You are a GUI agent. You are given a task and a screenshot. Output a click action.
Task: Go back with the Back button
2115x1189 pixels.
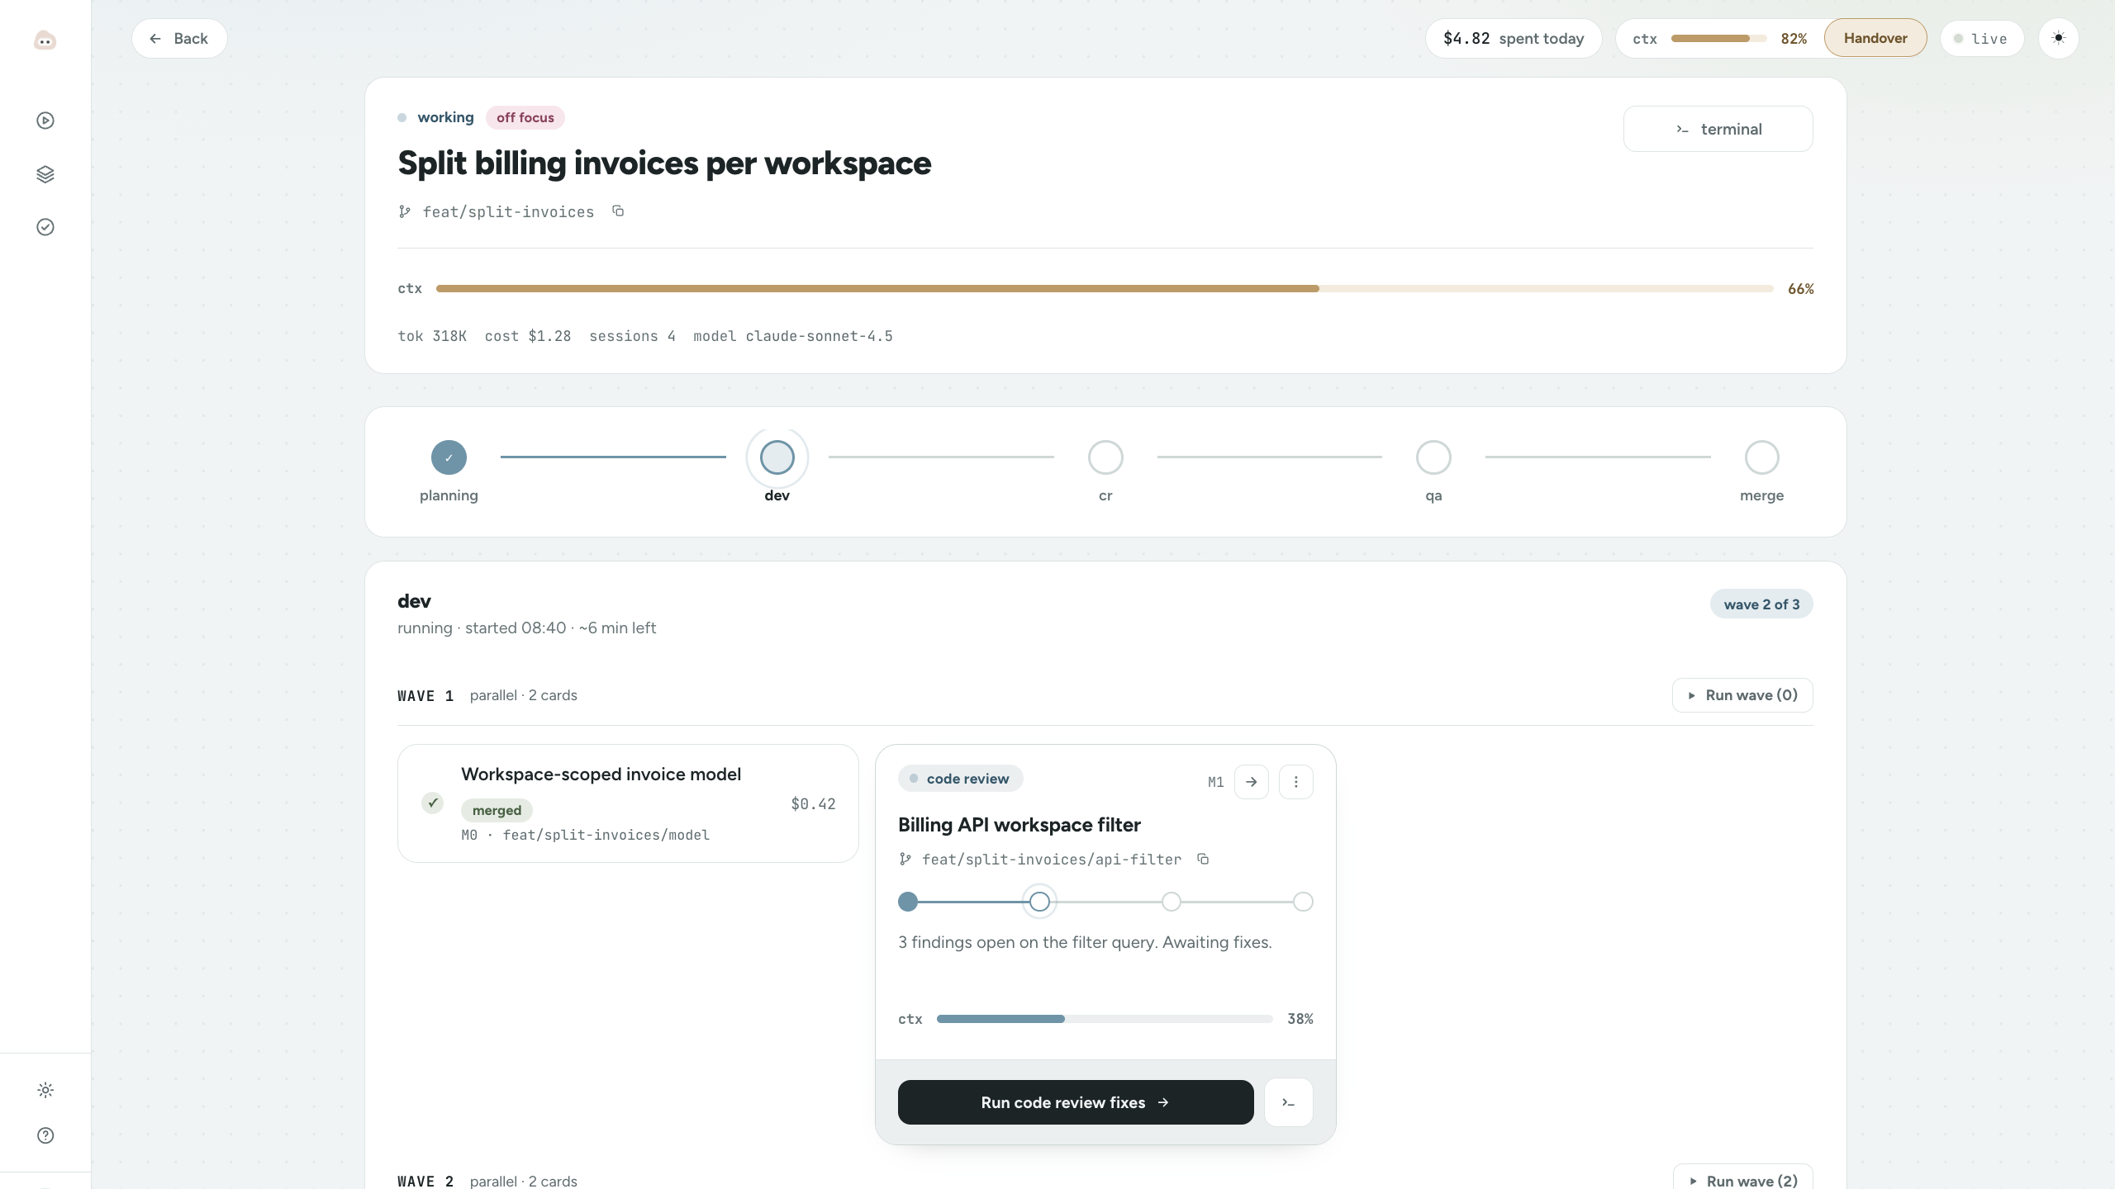click(x=179, y=39)
